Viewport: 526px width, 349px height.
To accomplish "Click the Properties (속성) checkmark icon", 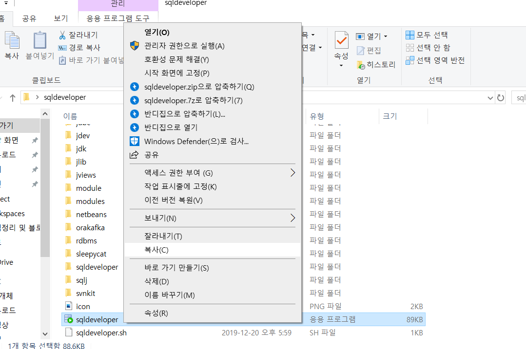I will point(342,40).
